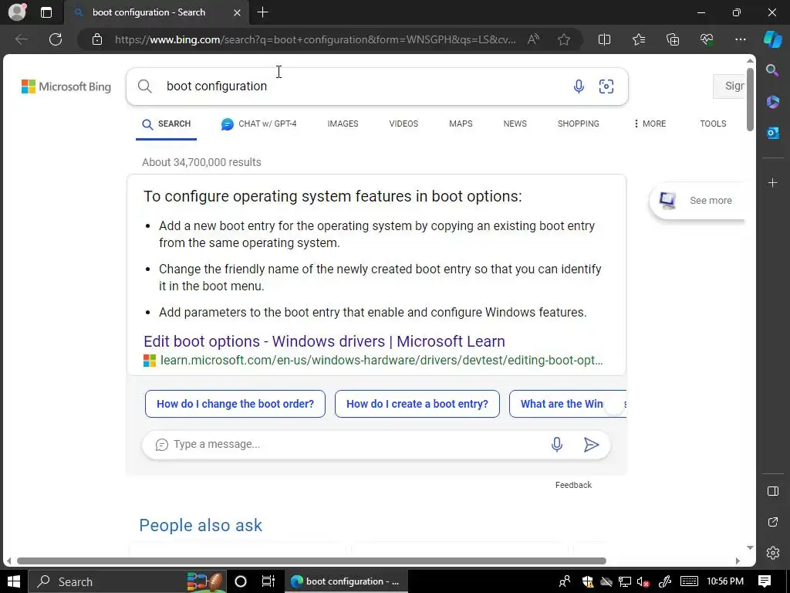The width and height of the screenshot is (790, 593).
Task: Open the learn.microsoft.com URL link
Action: (x=381, y=361)
